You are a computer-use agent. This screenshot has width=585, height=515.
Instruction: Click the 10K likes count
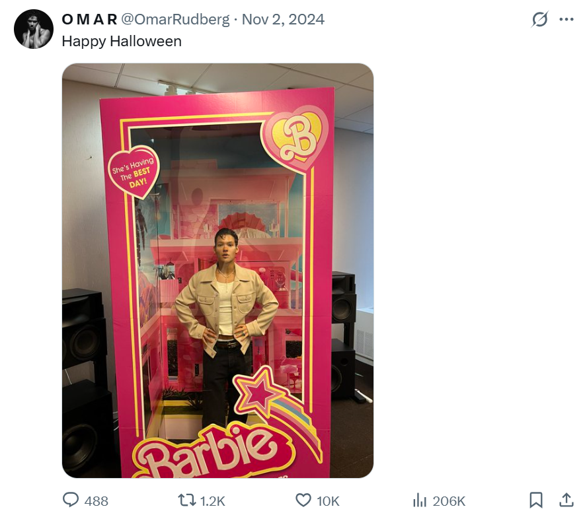[x=328, y=501]
